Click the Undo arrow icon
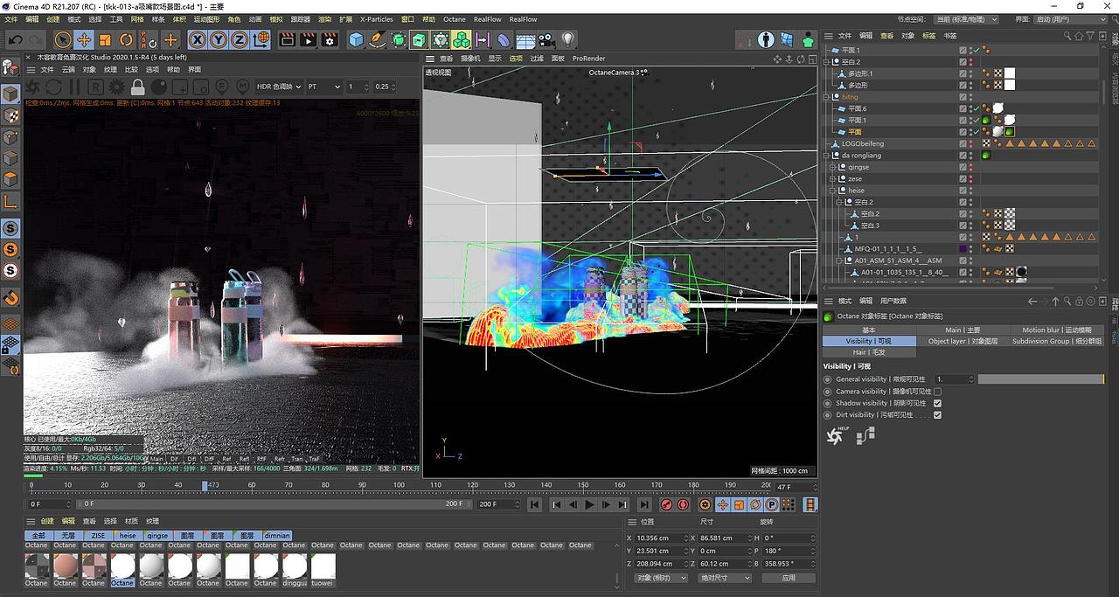This screenshot has height=597, width=1119. (x=16, y=39)
